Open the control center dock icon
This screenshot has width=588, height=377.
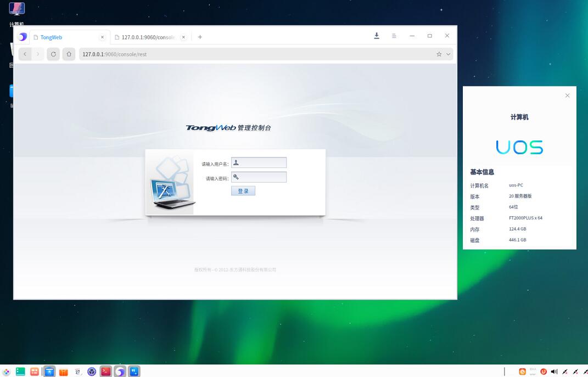click(92, 372)
